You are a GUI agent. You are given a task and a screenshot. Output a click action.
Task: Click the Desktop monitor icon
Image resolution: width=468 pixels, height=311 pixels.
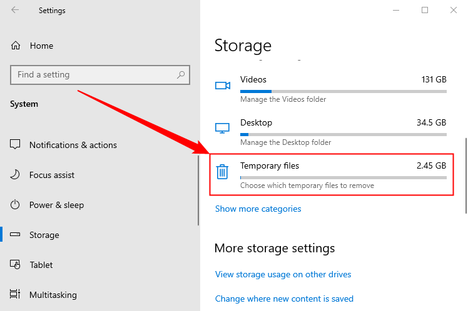click(223, 128)
